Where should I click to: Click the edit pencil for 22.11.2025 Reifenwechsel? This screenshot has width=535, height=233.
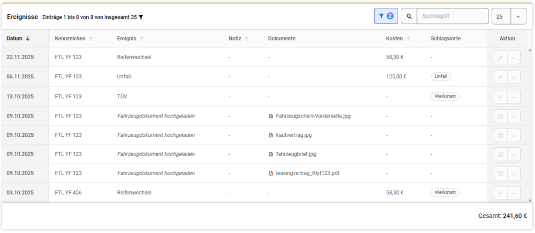pos(501,57)
